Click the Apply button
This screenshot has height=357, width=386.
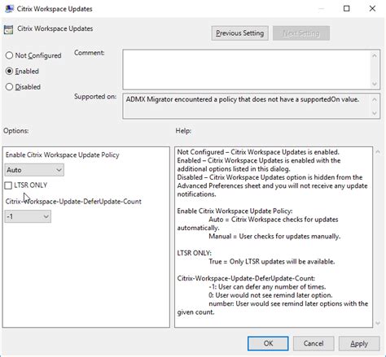tap(359, 343)
